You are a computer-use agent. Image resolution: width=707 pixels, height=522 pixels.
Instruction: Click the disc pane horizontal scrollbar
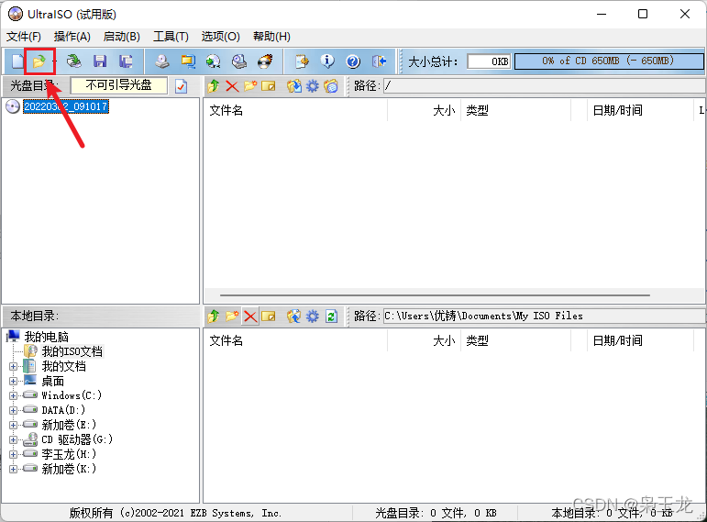[435, 295]
